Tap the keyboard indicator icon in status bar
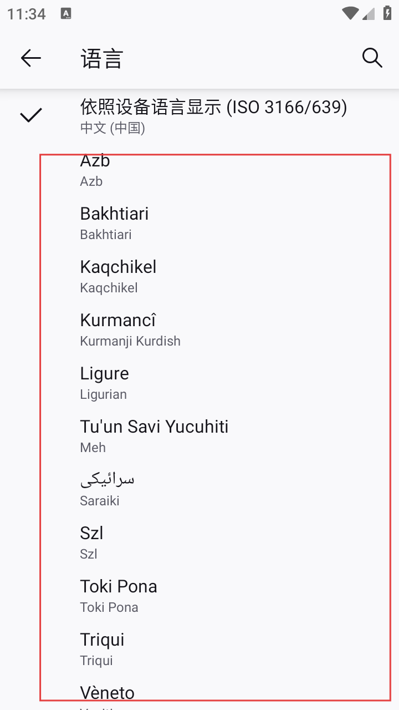Screen dimensions: 399x710 click(66, 14)
